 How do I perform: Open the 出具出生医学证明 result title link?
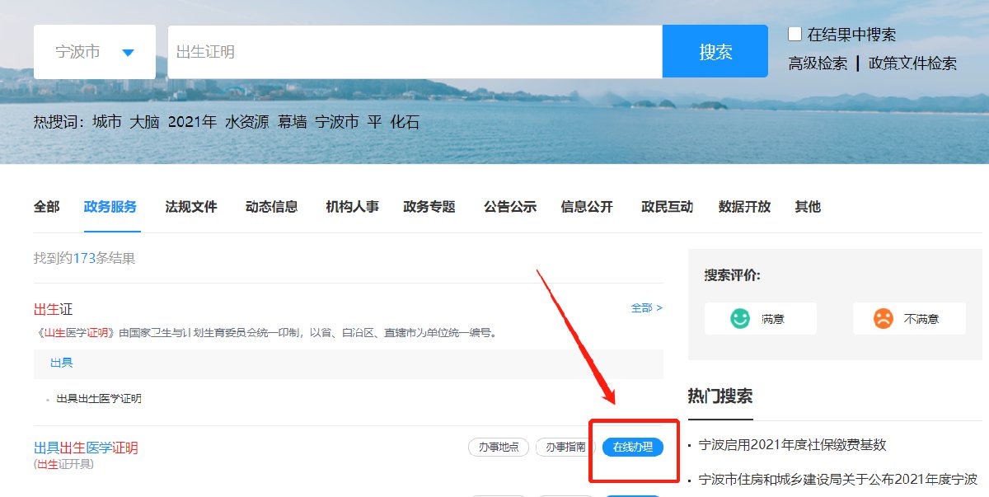[x=86, y=448]
